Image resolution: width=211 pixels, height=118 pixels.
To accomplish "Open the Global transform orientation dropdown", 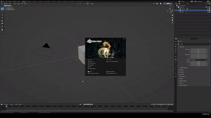I will pos(80,4).
